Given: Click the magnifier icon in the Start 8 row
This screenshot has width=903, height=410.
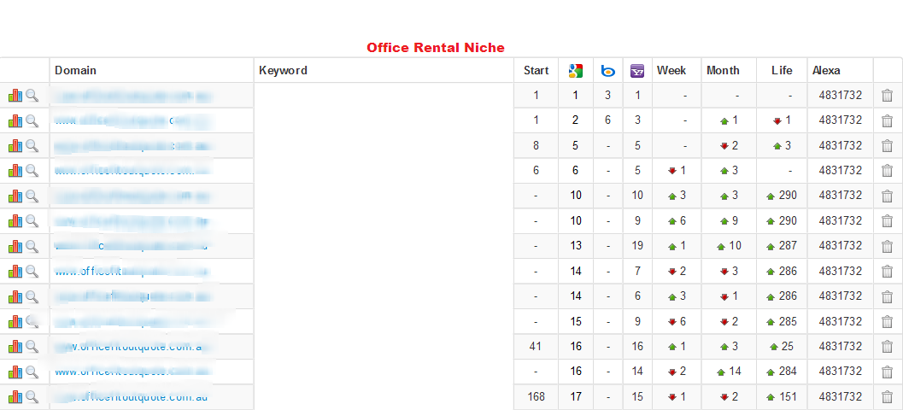Looking at the screenshot, I should (x=32, y=146).
